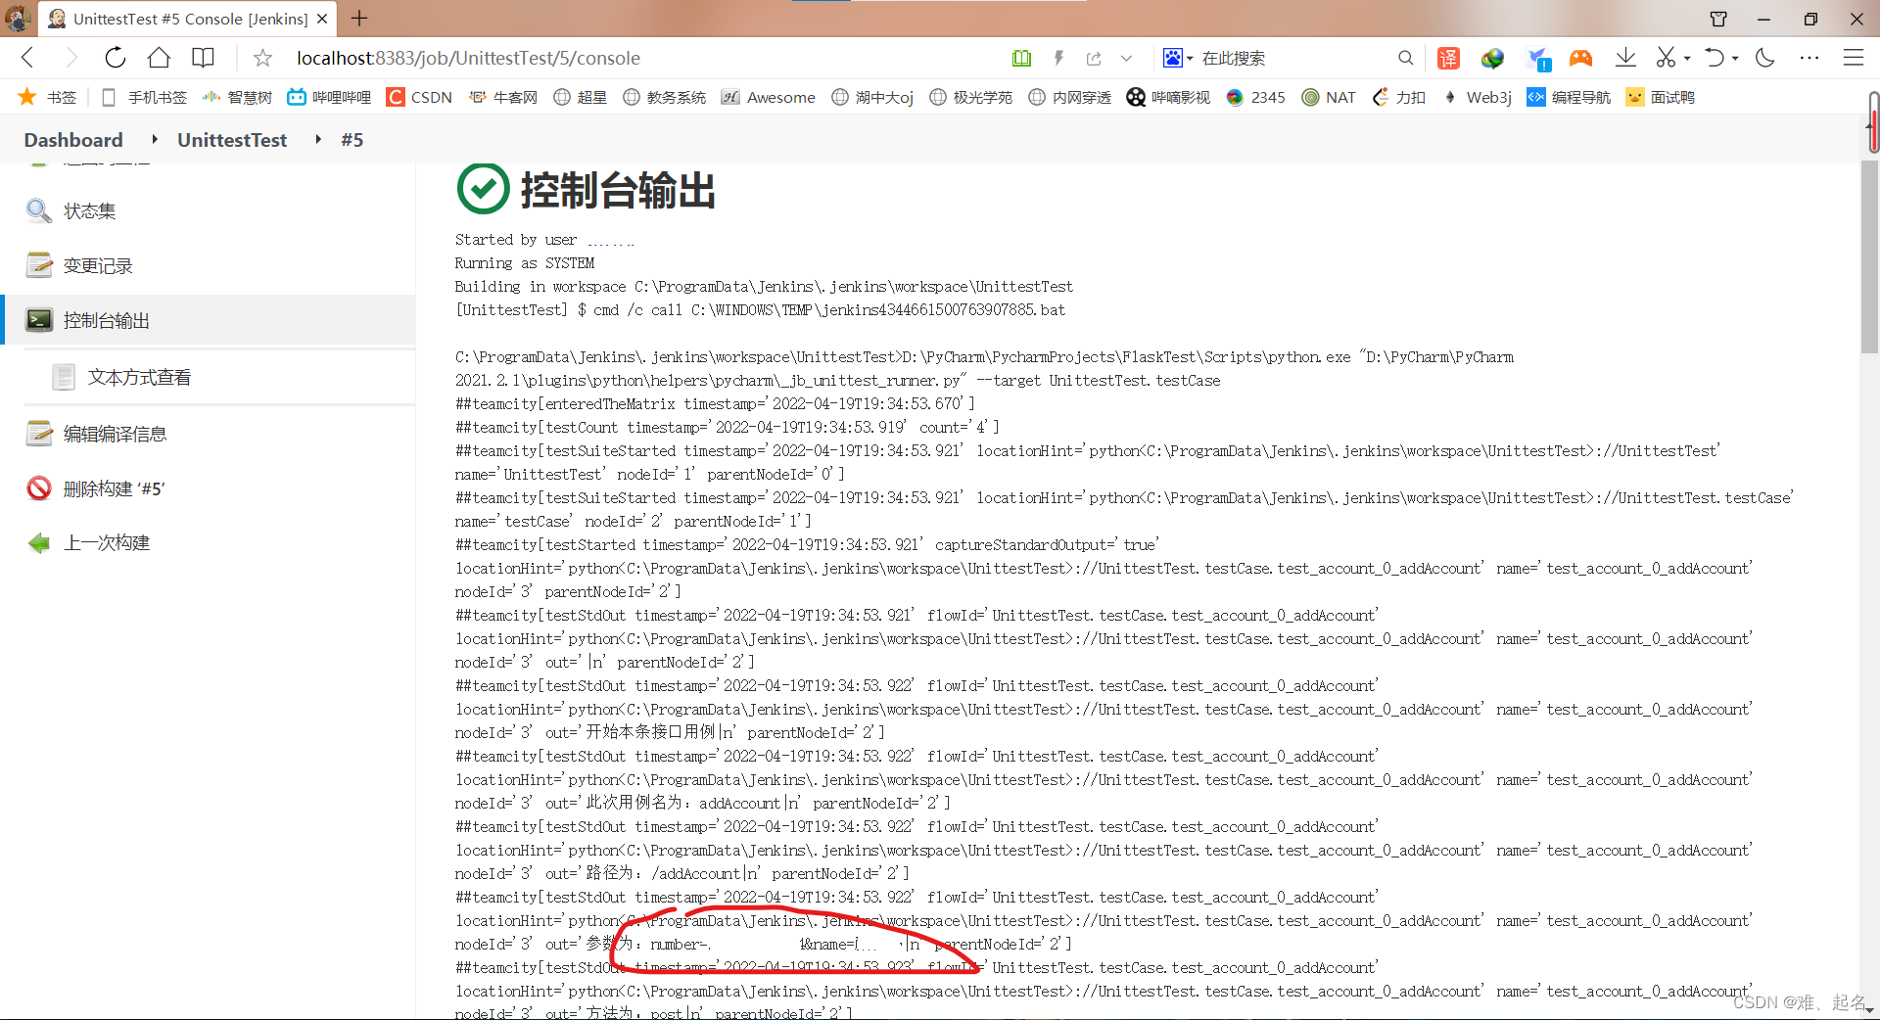The height and width of the screenshot is (1020, 1880).
Task: Expand the scissors tool dropdown arrow
Action: tap(1687, 59)
